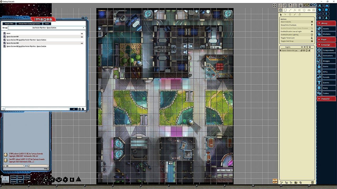This screenshot has height=189, width=337.
Task: Open Assets in the sidebar
Action: coord(326,29)
